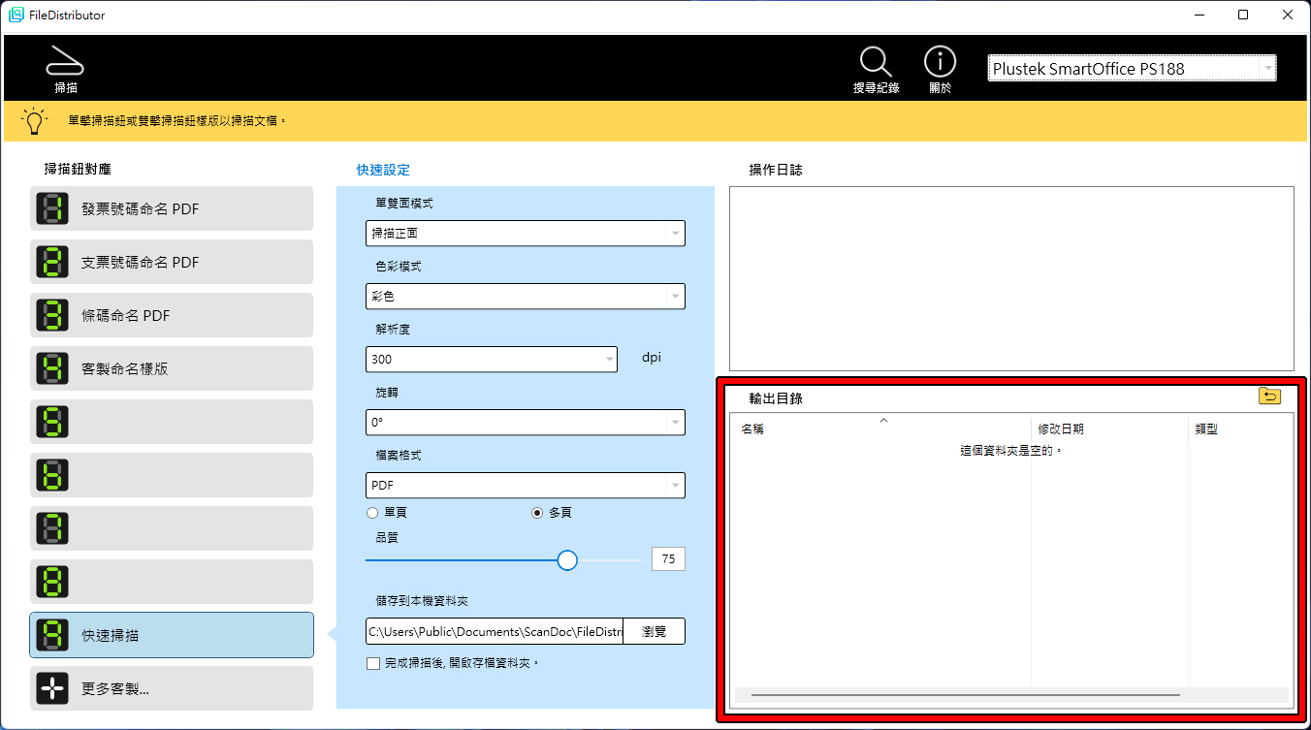Click the 品質 slider handle

click(x=568, y=560)
